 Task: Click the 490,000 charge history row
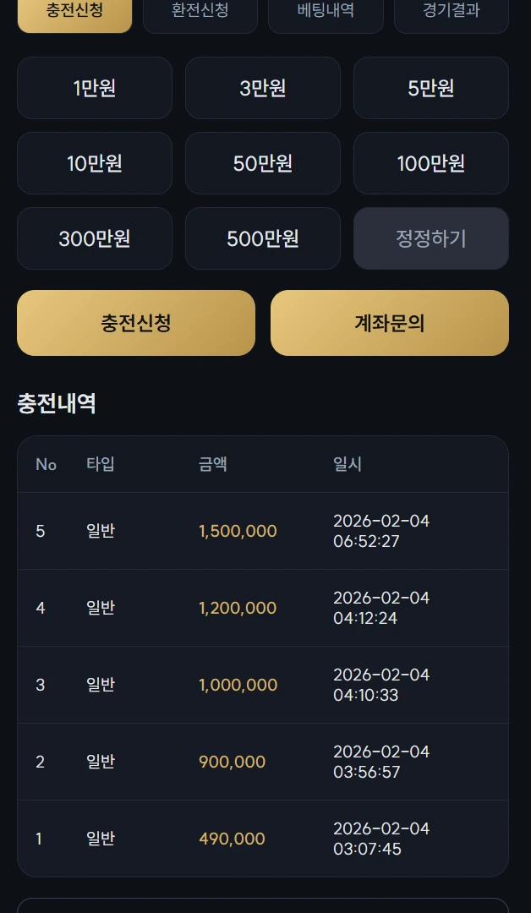(263, 839)
